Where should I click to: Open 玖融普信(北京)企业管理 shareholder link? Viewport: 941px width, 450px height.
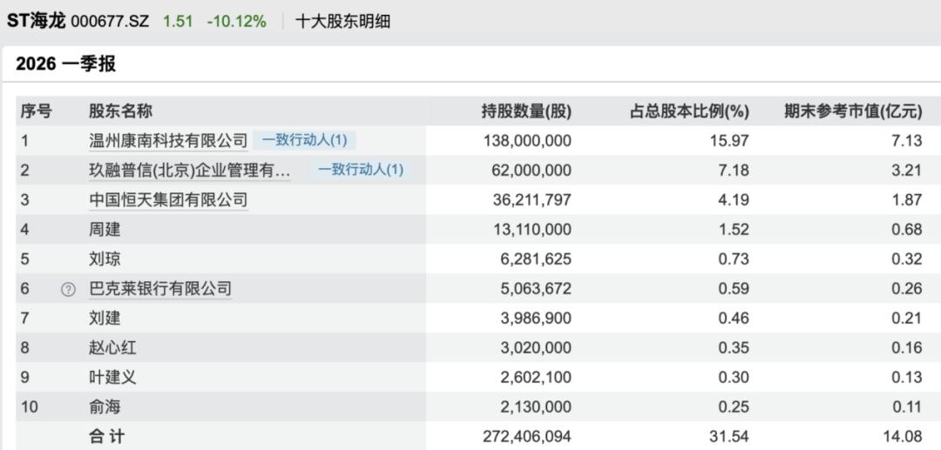190,171
